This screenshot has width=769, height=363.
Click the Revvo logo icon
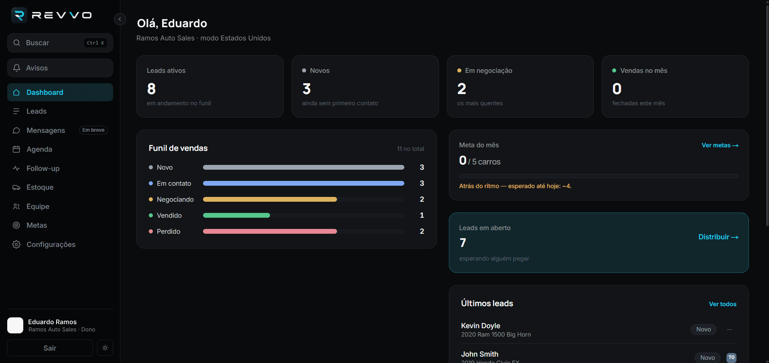tap(19, 15)
